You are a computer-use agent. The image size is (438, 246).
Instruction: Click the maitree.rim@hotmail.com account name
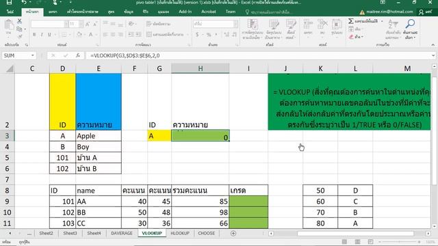(x=389, y=12)
